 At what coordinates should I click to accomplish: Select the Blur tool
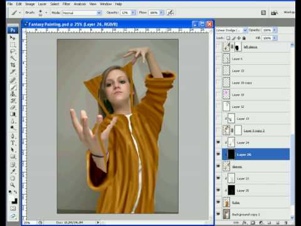pos(13,121)
